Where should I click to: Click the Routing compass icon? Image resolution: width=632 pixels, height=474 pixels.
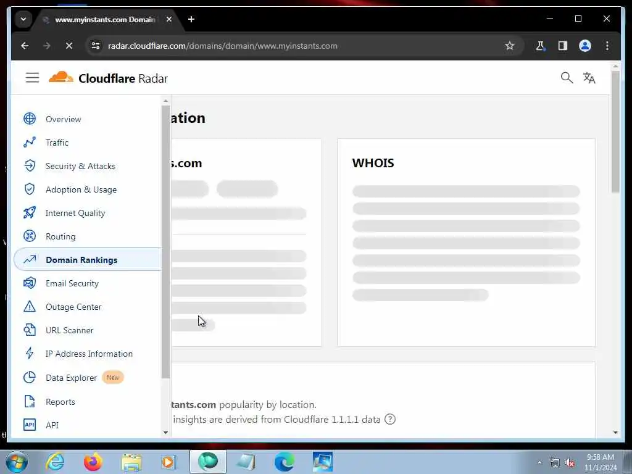30,236
